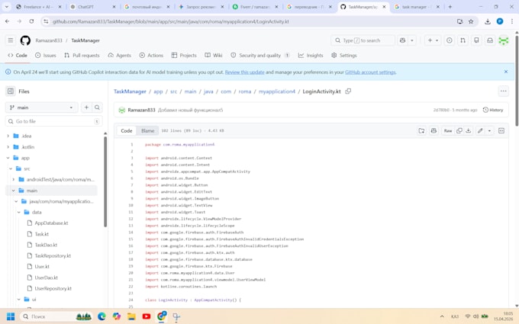Open the Wiki tab
519x324 pixels.
tap(214, 55)
